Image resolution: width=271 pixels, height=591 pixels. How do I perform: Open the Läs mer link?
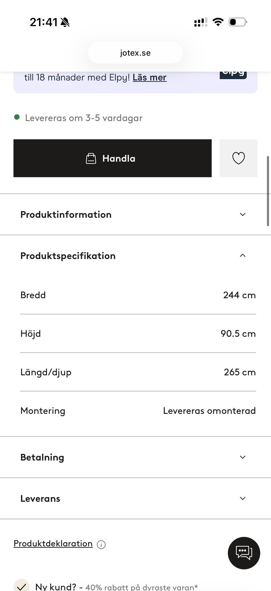(x=150, y=77)
